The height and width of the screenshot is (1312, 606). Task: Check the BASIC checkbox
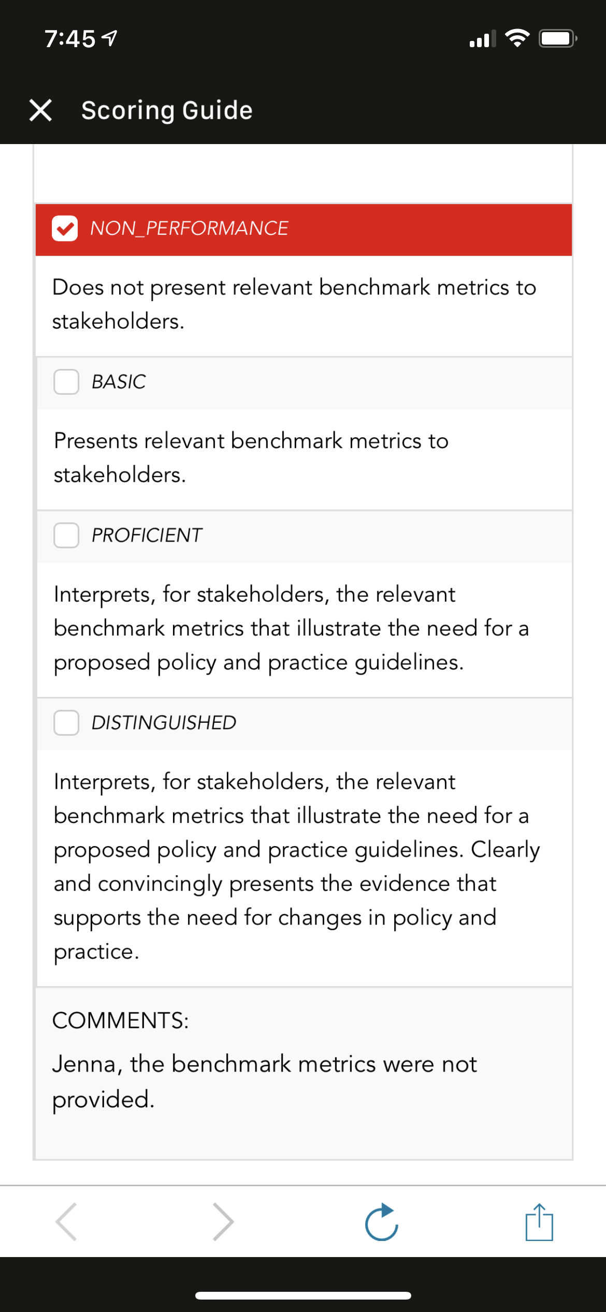click(x=66, y=382)
